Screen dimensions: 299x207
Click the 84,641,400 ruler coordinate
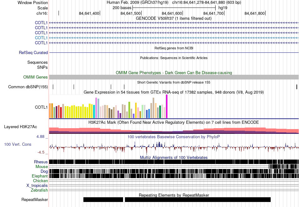tap(89, 13)
